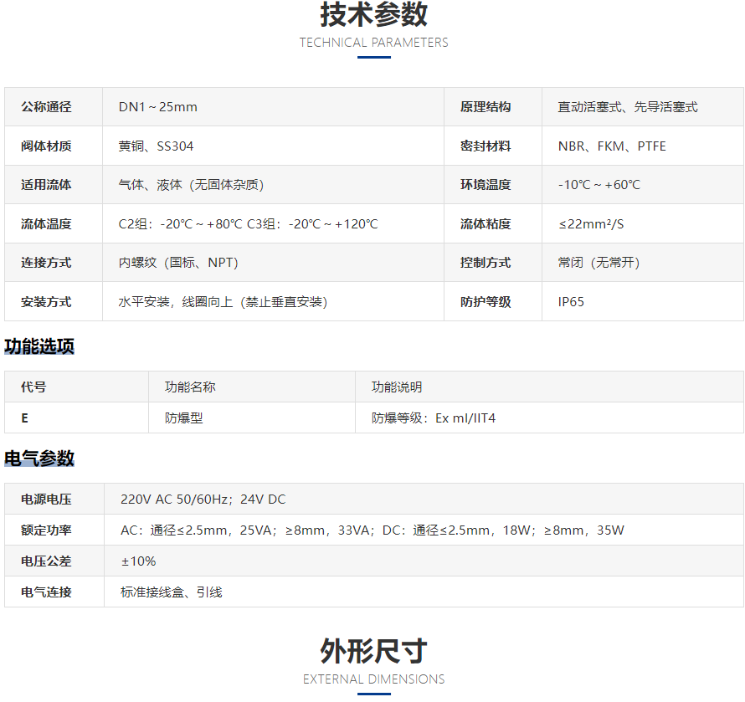Click the option code E cell
This screenshot has width=745, height=702.
[x=25, y=418]
